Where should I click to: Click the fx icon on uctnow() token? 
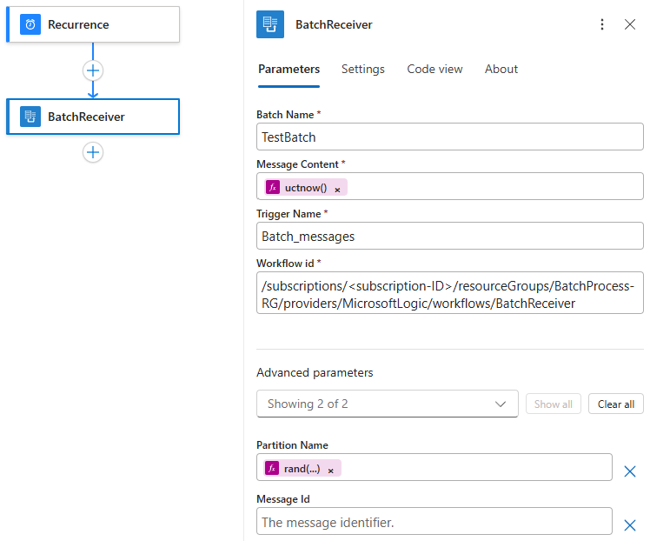point(273,188)
